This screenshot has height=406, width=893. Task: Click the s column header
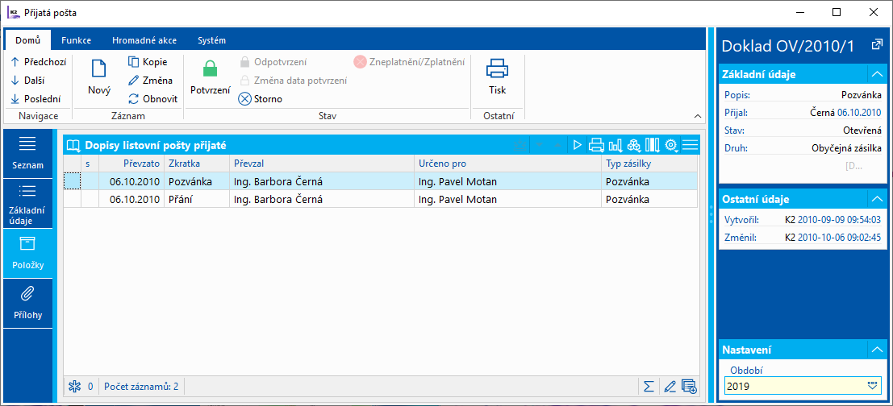(x=90, y=164)
